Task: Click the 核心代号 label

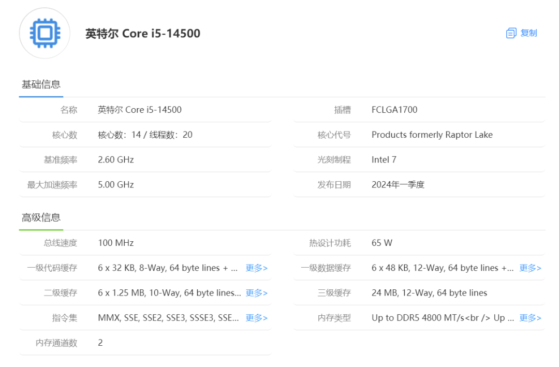Action: point(334,135)
